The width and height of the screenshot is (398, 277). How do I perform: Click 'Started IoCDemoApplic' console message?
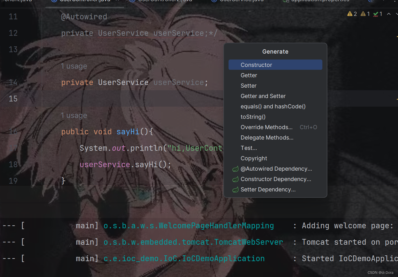tap(350, 259)
